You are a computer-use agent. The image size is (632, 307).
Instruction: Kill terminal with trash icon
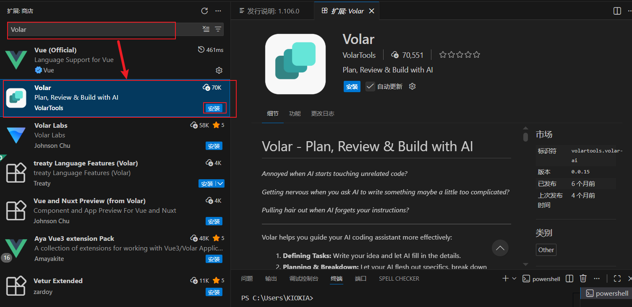pyautogui.click(x=583, y=279)
